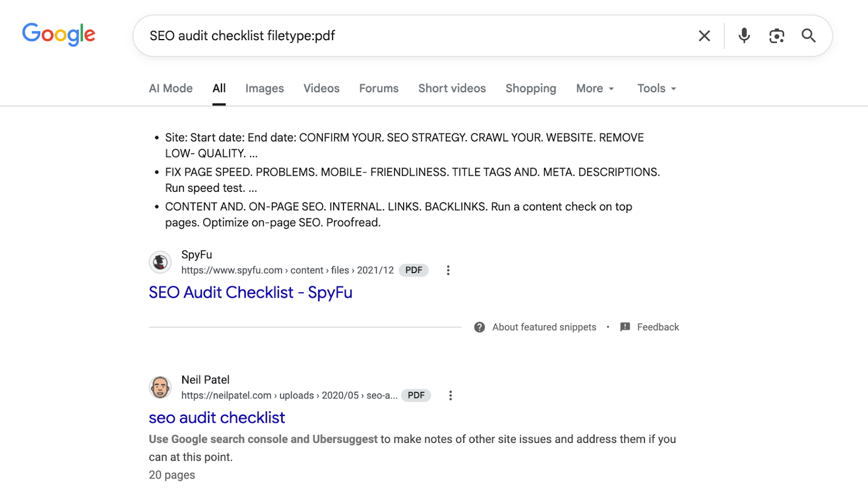Open the Neil Patel seo audit checklist link
Screen dimensions: 868x490
coord(217,418)
